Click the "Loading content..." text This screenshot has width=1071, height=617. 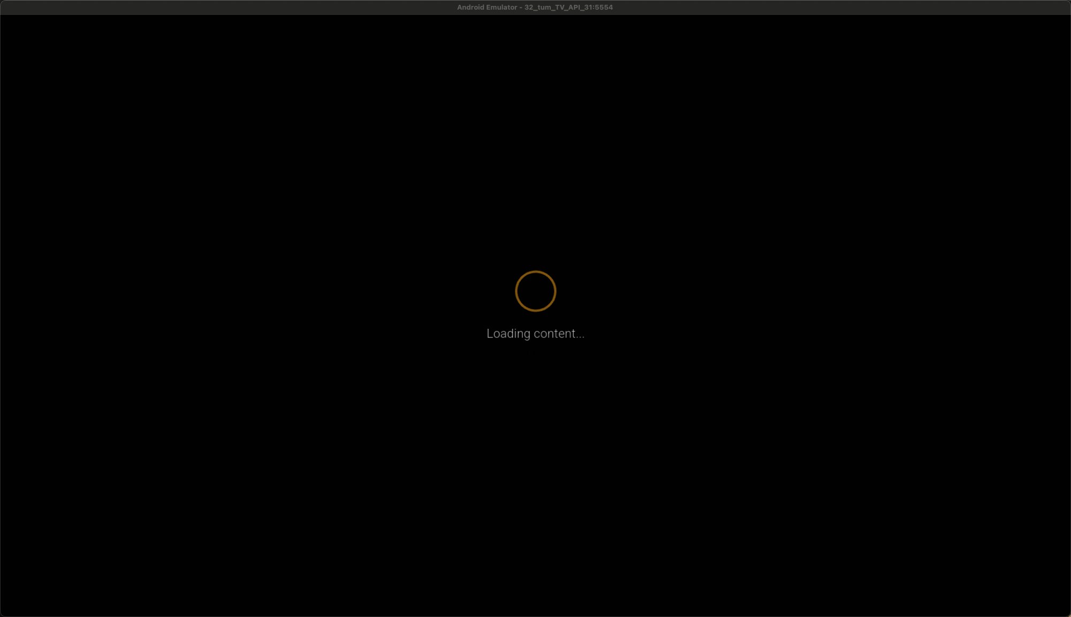[x=535, y=334]
